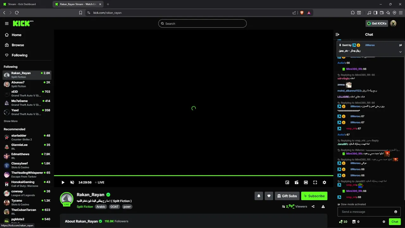The width and height of the screenshot is (405, 228).
Task: Open the emoji picker in chat
Action: pyautogui.click(x=396, y=212)
